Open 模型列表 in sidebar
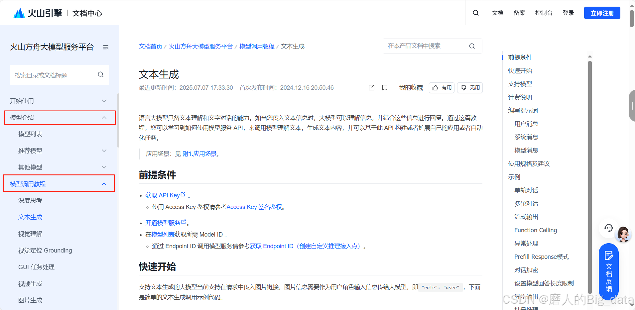This screenshot has width=635, height=310. (30, 134)
